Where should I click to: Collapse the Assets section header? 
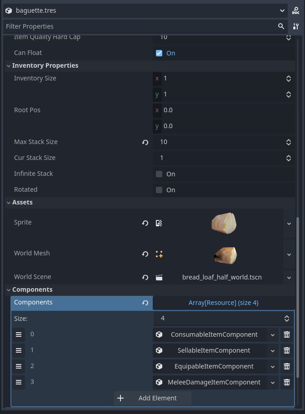(x=9, y=203)
